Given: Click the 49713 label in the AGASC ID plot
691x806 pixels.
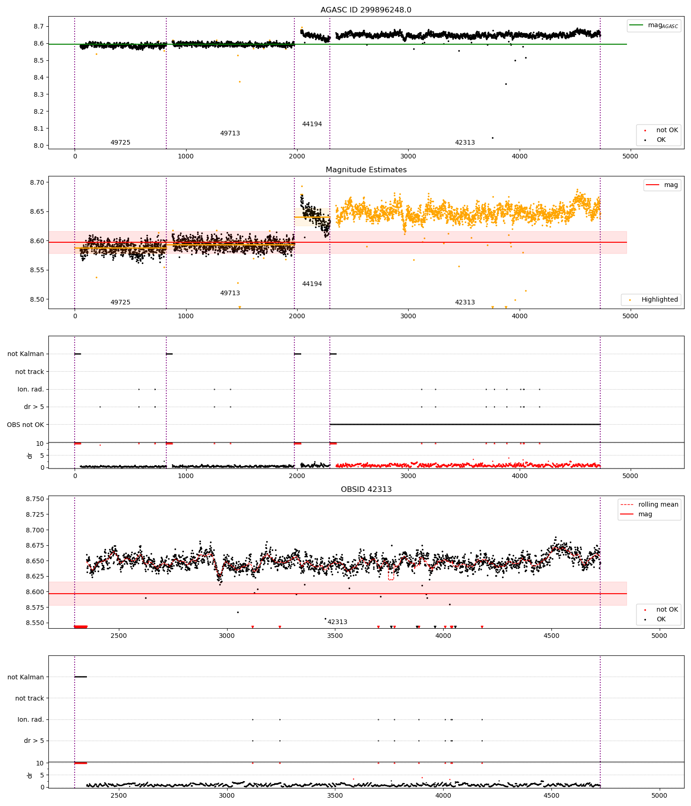Looking at the screenshot, I should (x=230, y=133).
